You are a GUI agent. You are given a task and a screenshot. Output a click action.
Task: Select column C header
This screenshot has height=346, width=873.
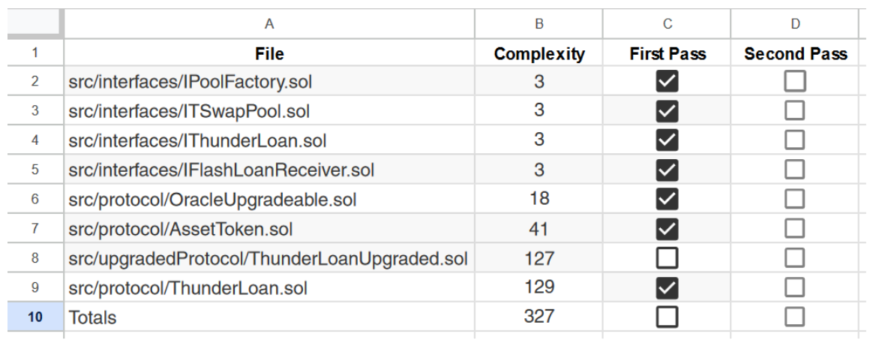[x=667, y=24]
